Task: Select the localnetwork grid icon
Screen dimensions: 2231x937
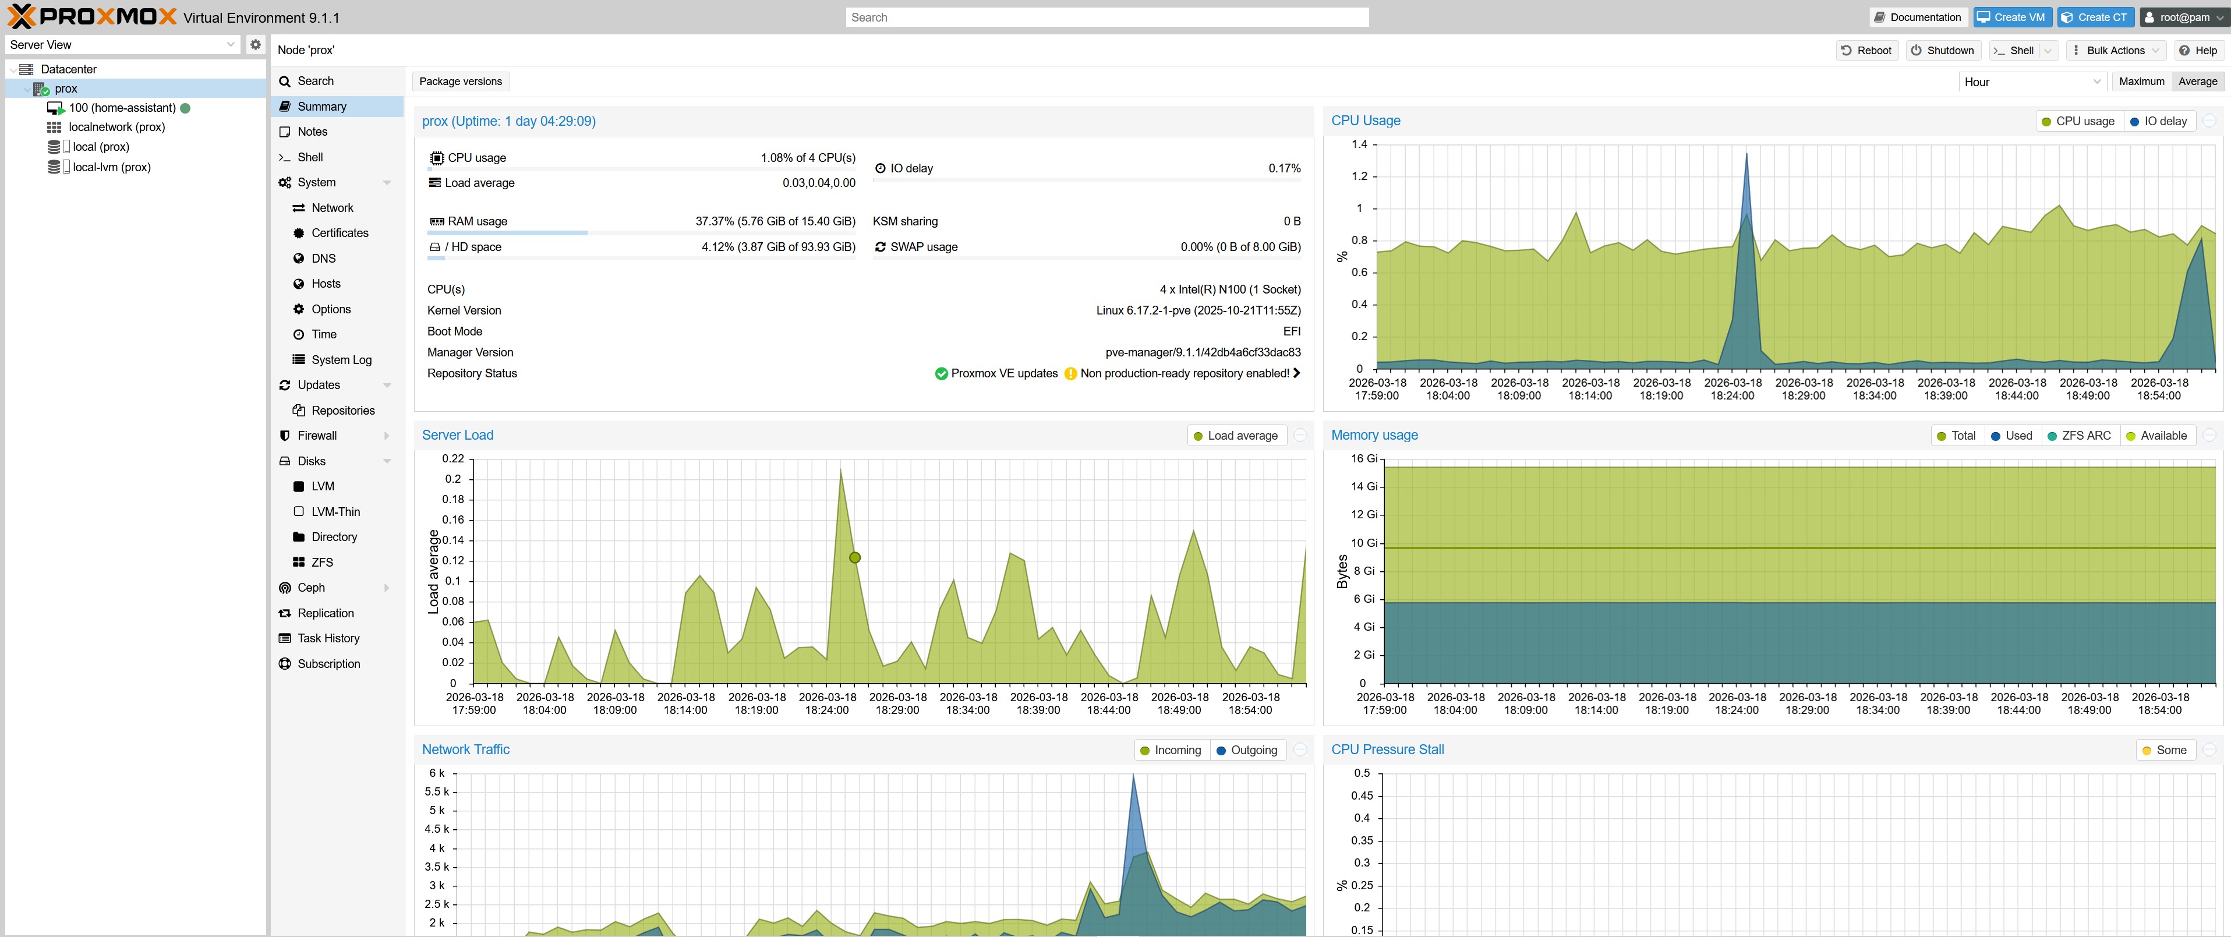Action: 54,128
